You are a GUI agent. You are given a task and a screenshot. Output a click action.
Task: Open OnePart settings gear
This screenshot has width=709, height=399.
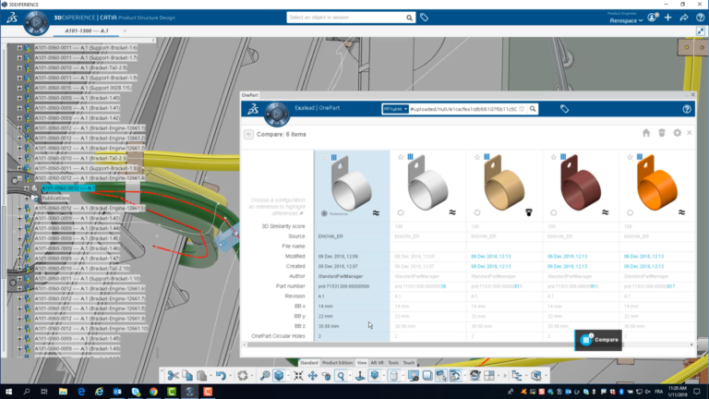[677, 133]
